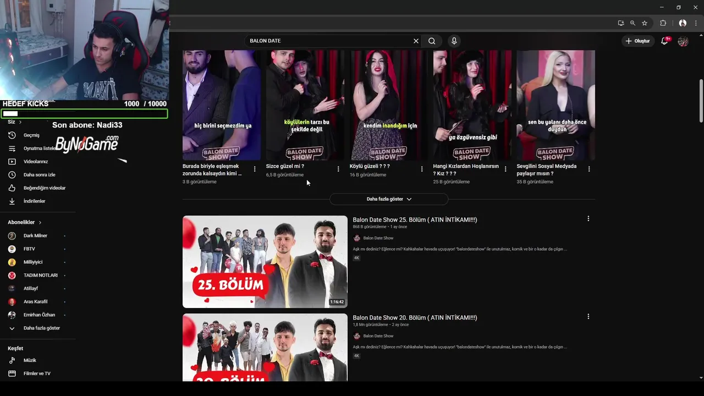Click the search magnifier button
This screenshot has width=704, height=396.
(432, 41)
